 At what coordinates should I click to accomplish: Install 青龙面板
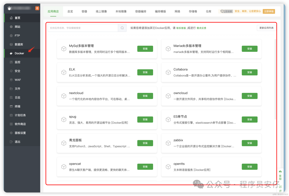145,143
